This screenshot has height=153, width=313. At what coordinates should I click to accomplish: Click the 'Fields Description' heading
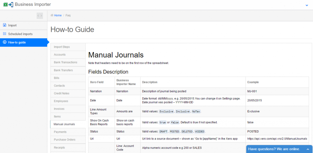108,72
